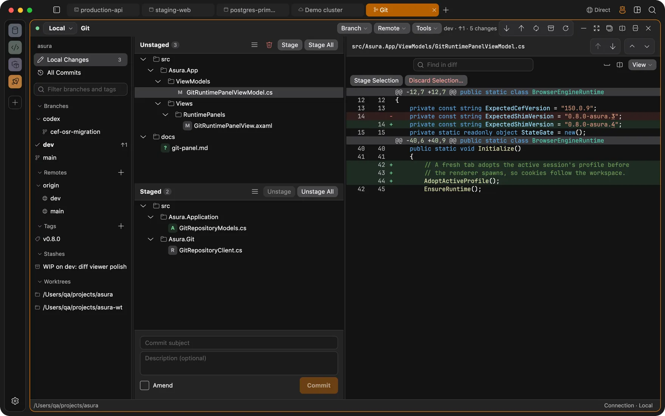The image size is (665, 416).
Task: Click Discard Selection button
Action: (x=436, y=81)
